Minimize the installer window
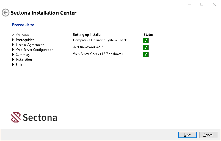The width and height of the screenshot is (221, 141). tap(189, 4)
